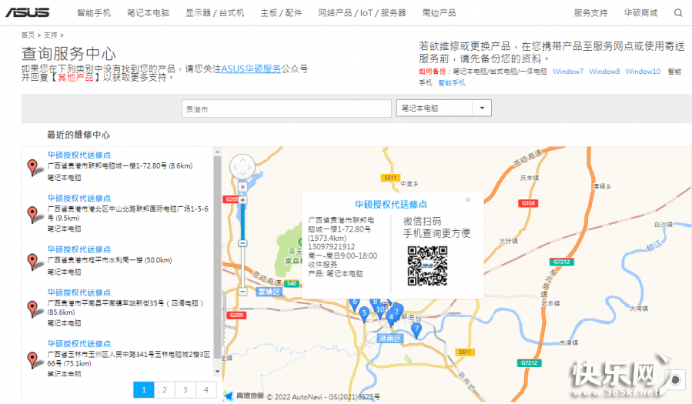Click blue map marker 5
The width and height of the screenshot is (692, 404).
click(x=363, y=315)
